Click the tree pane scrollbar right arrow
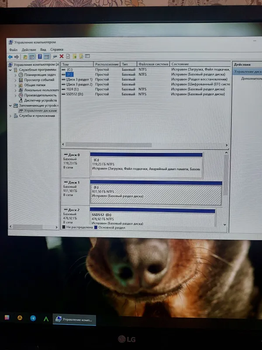This screenshot has height=350, width=262. pyautogui.click(x=56, y=227)
